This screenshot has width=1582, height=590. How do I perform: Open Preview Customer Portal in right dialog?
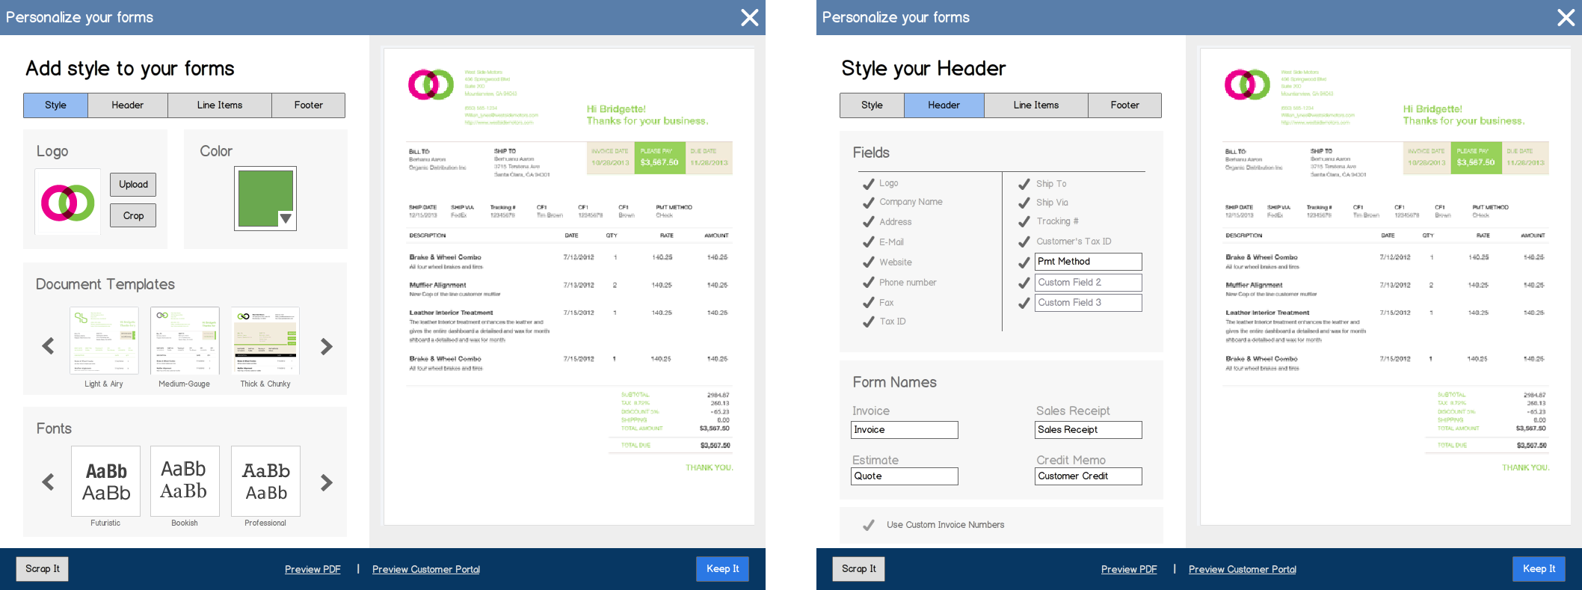tap(1243, 569)
